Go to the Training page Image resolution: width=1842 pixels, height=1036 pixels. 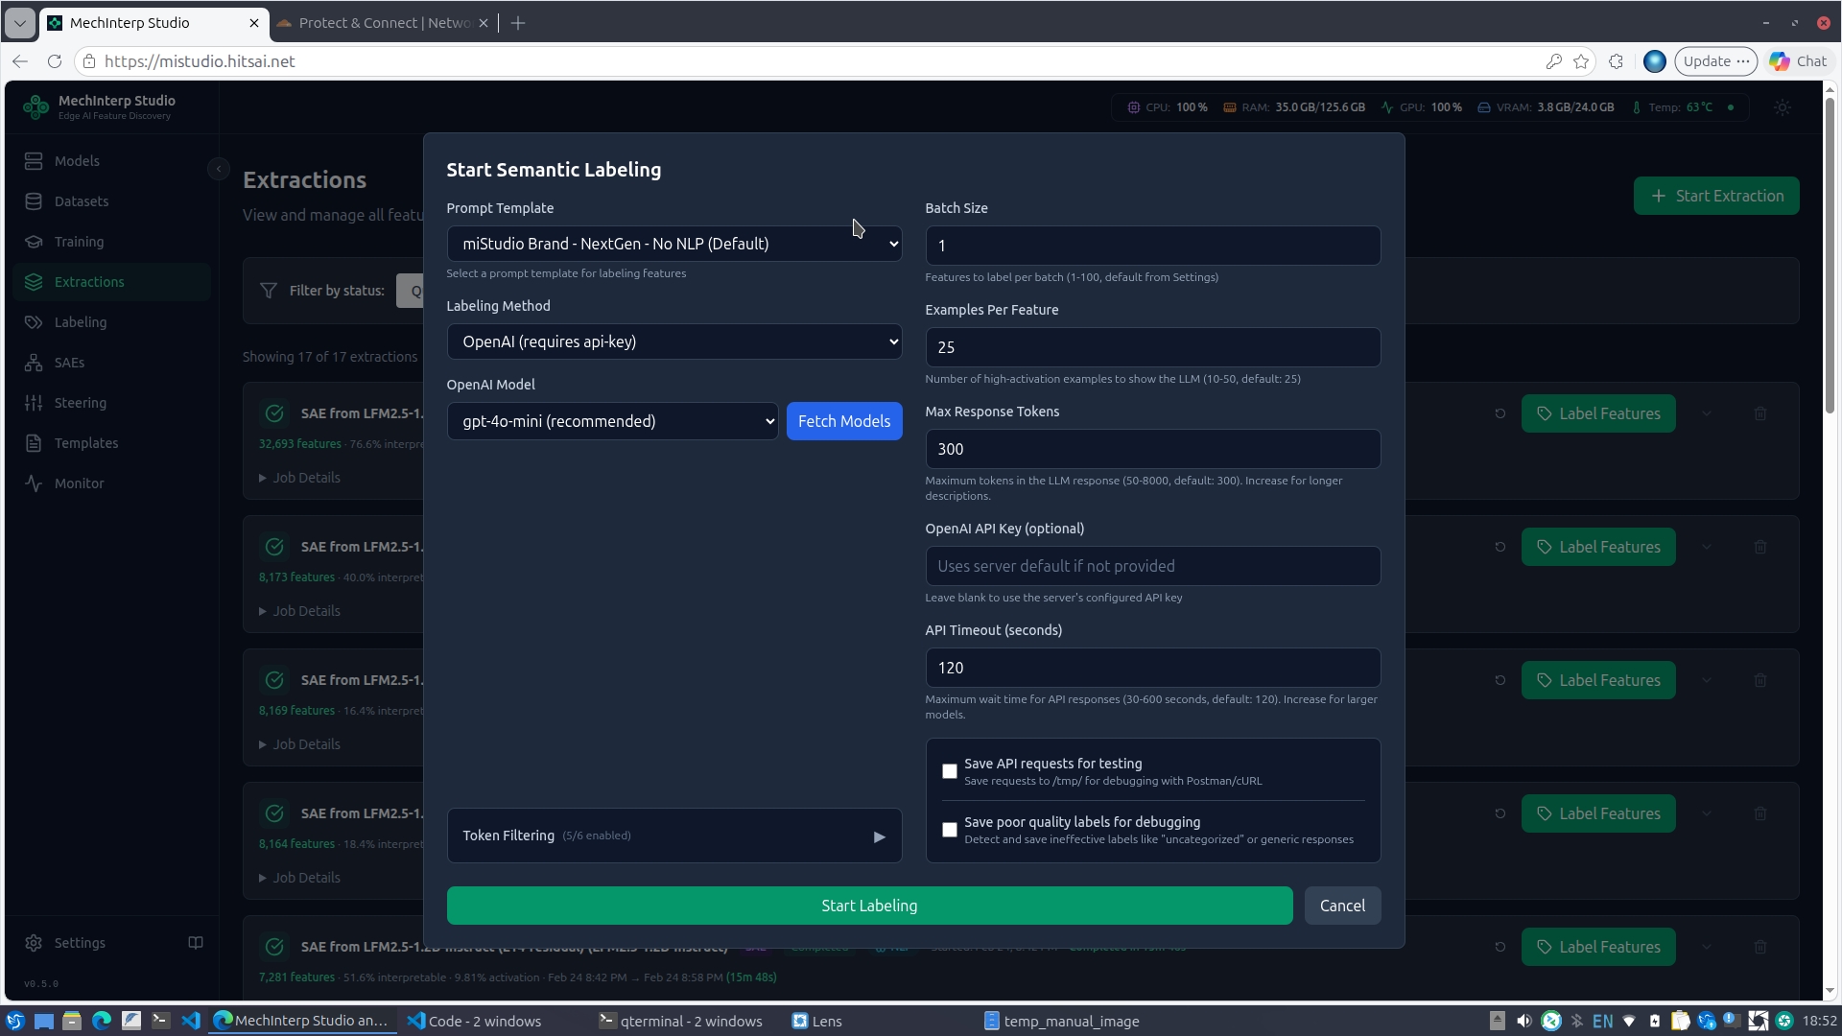coord(112,242)
